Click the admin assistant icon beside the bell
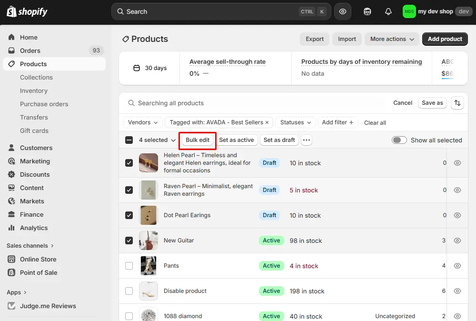The image size is (476, 321). point(367,11)
